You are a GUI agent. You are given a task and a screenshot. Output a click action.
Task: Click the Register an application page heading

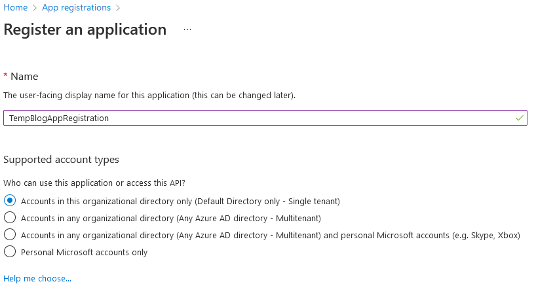click(x=85, y=29)
